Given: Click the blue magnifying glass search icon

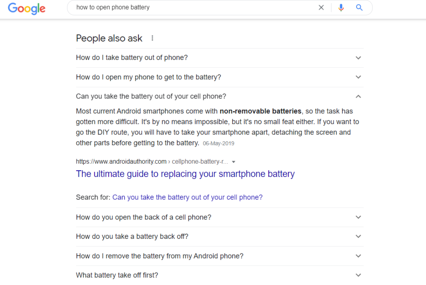Looking at the screenshot, I should click(x=359, y=7).
